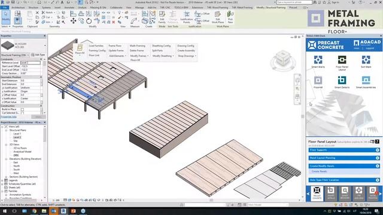383x215 pixels.
Task: Select Precast Concrete tile in bottom strip
Action: 317,193
